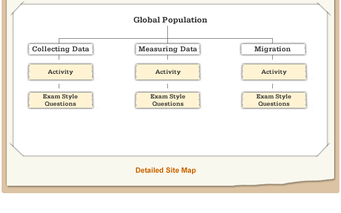The height and width of the screenshot is (213, 341).
Task: Click the Global Population heading
Action: pos(170,20)
